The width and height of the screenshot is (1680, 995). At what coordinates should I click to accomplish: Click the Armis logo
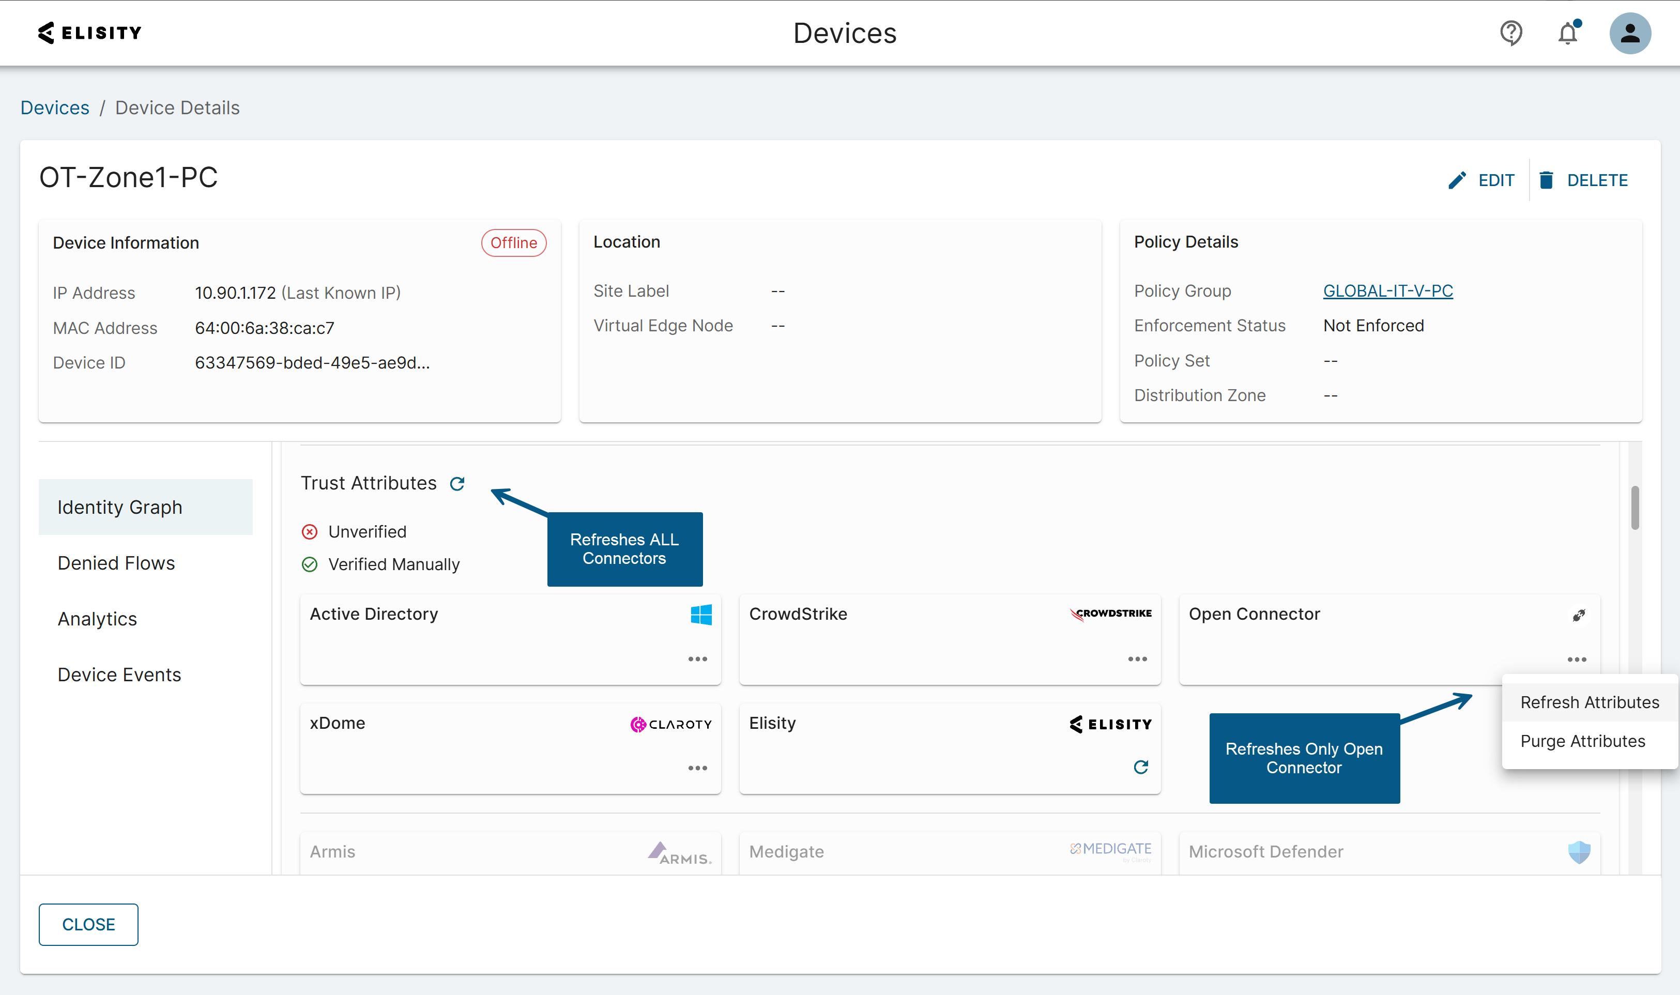point(680,853)
